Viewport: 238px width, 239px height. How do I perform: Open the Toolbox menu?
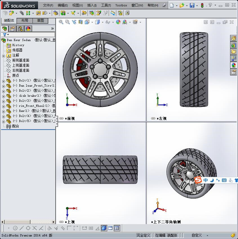click(121, 5)
